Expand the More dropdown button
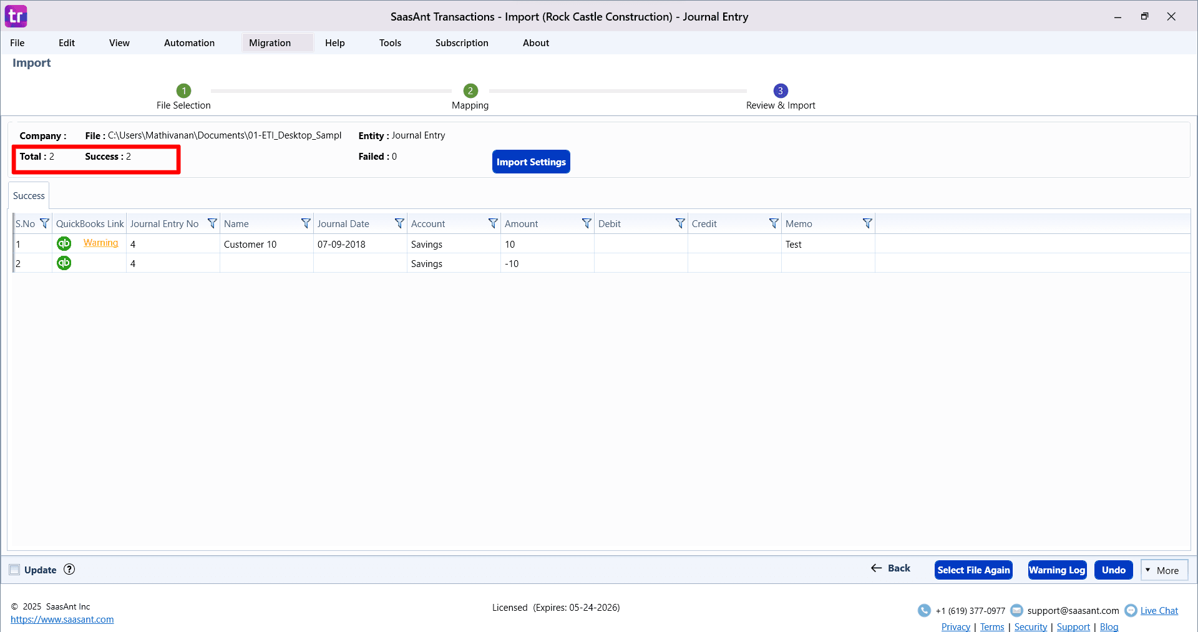 coord(1164,570)
